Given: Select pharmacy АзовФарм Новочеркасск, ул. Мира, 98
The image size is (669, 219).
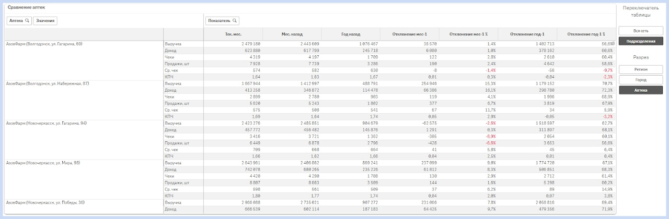Looking at the screenshot, I should [42, 163].
